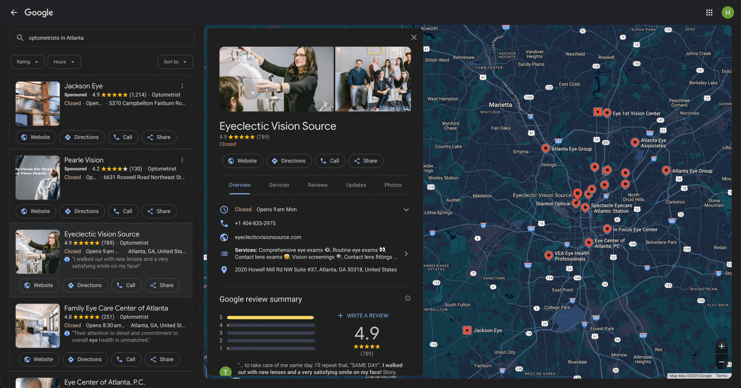
Task: Call Family Eye Care Center of Atlanta
Action: (x=126, y=359)
